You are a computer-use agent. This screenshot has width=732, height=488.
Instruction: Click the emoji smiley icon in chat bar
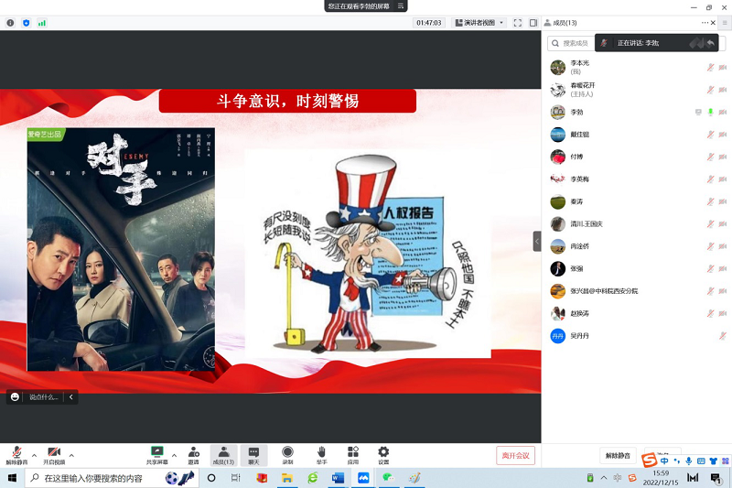coord(15,397)
